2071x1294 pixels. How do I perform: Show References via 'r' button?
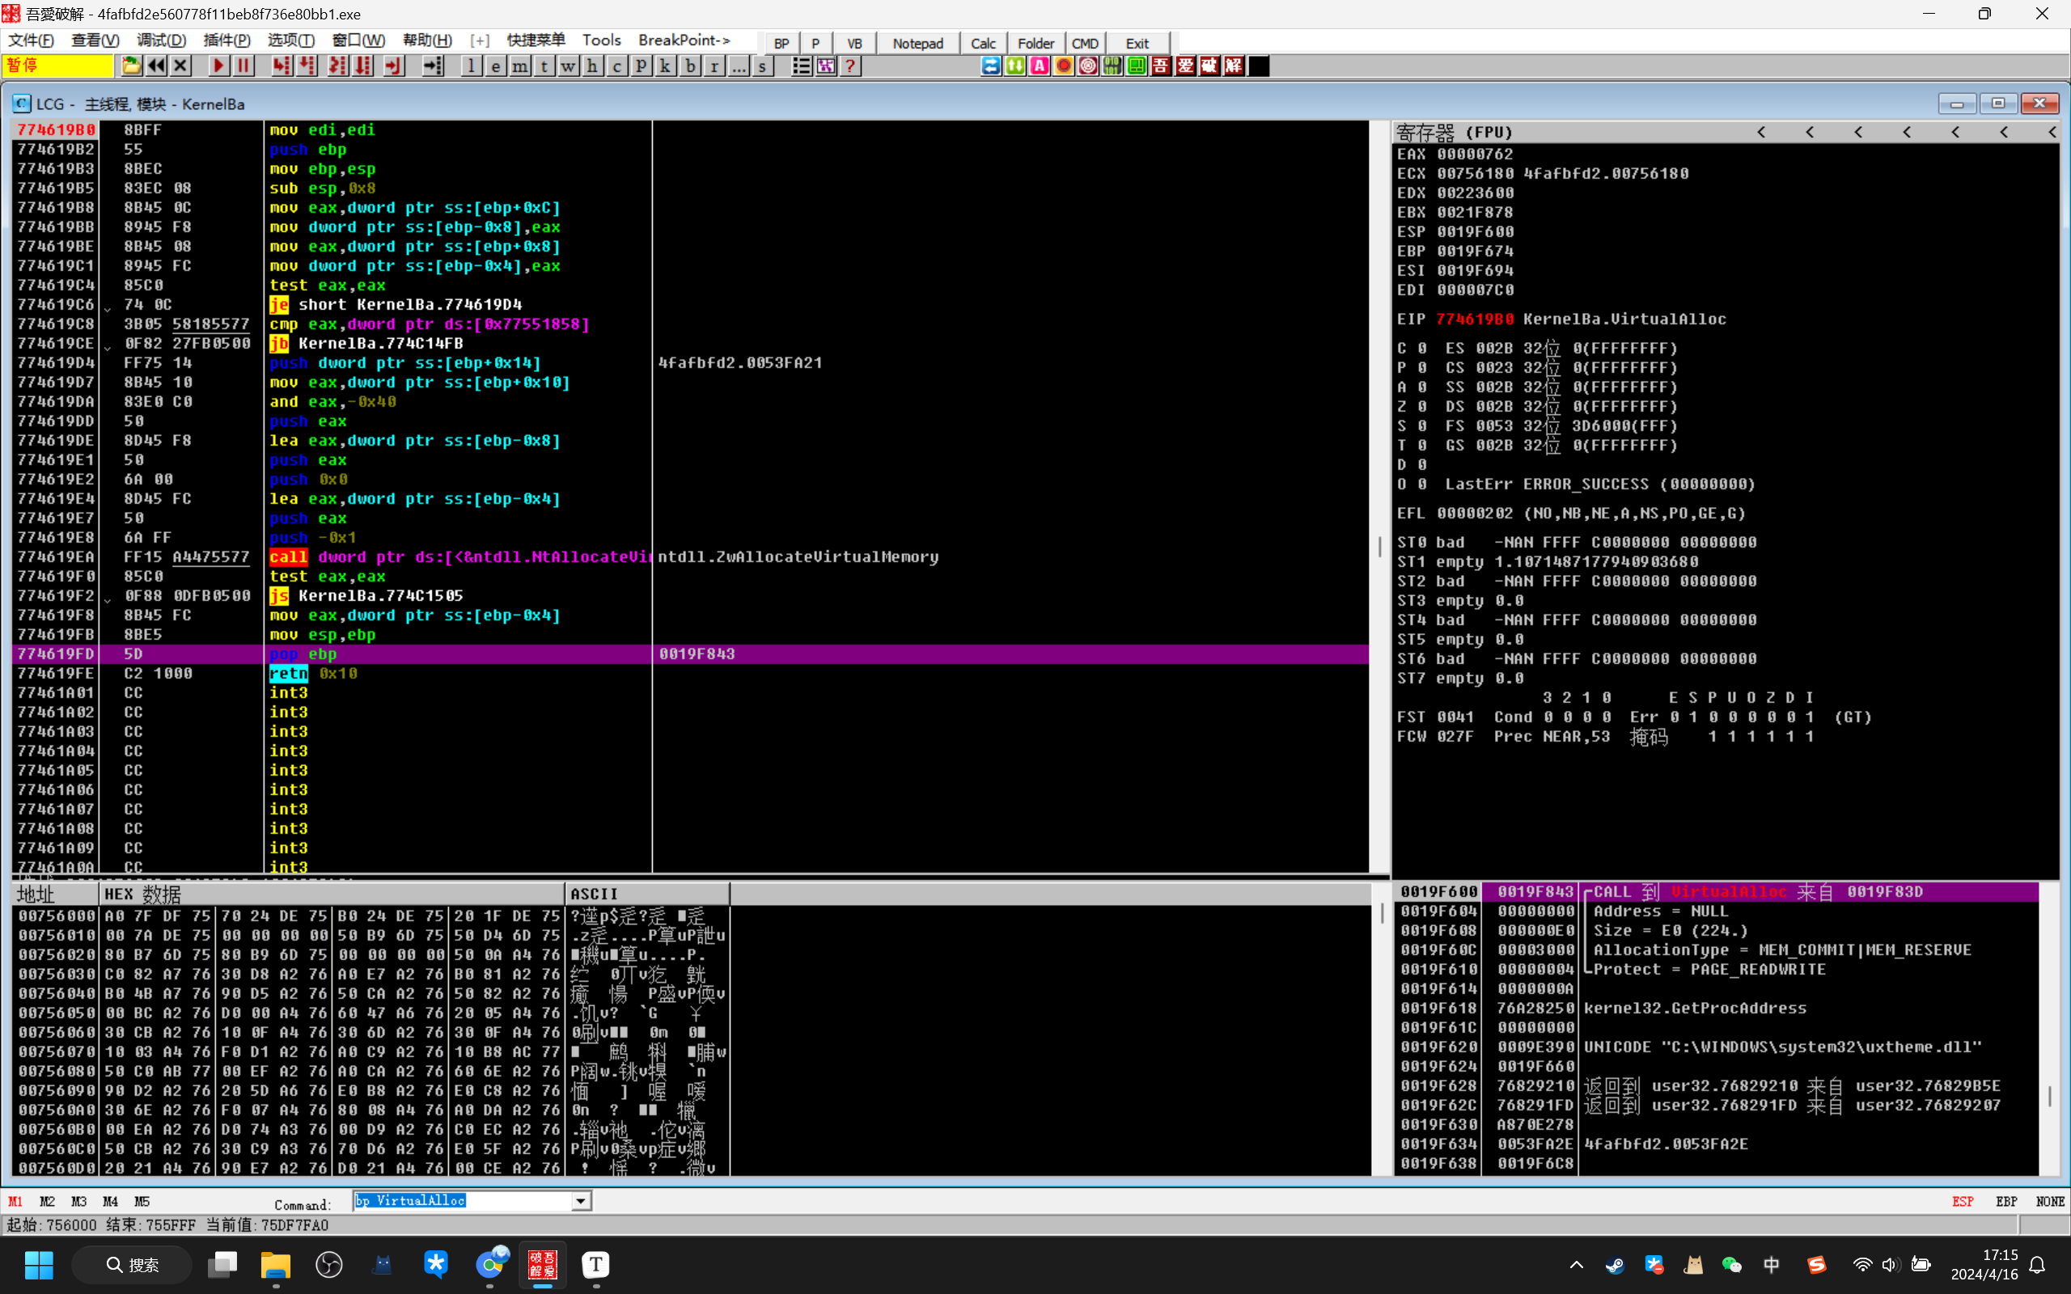(x=714, y=66)
